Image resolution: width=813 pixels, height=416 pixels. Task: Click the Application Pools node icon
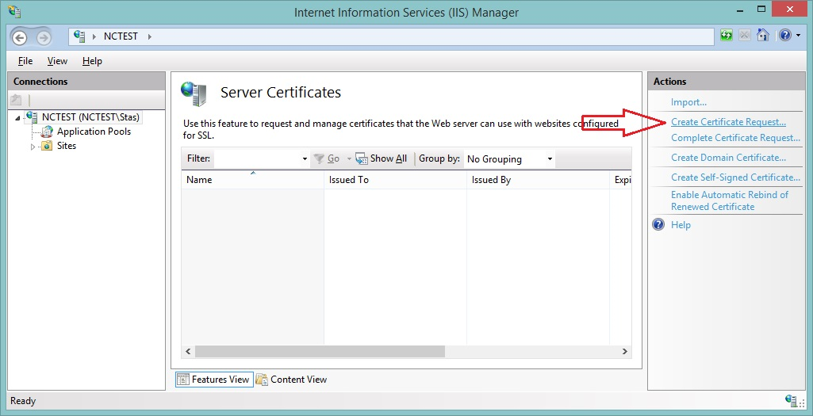(x=48, y=132)
